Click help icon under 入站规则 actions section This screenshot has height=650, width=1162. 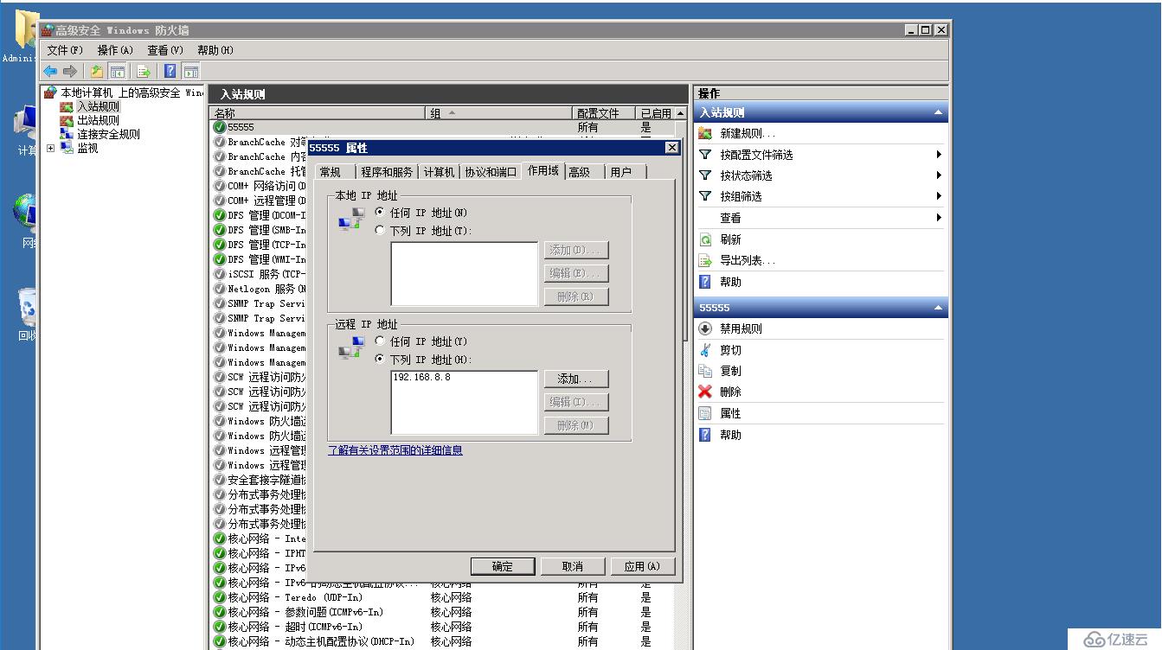[705, 282]
